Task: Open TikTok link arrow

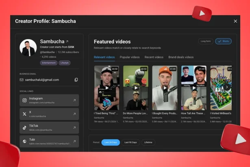Action: pos(74,127)
